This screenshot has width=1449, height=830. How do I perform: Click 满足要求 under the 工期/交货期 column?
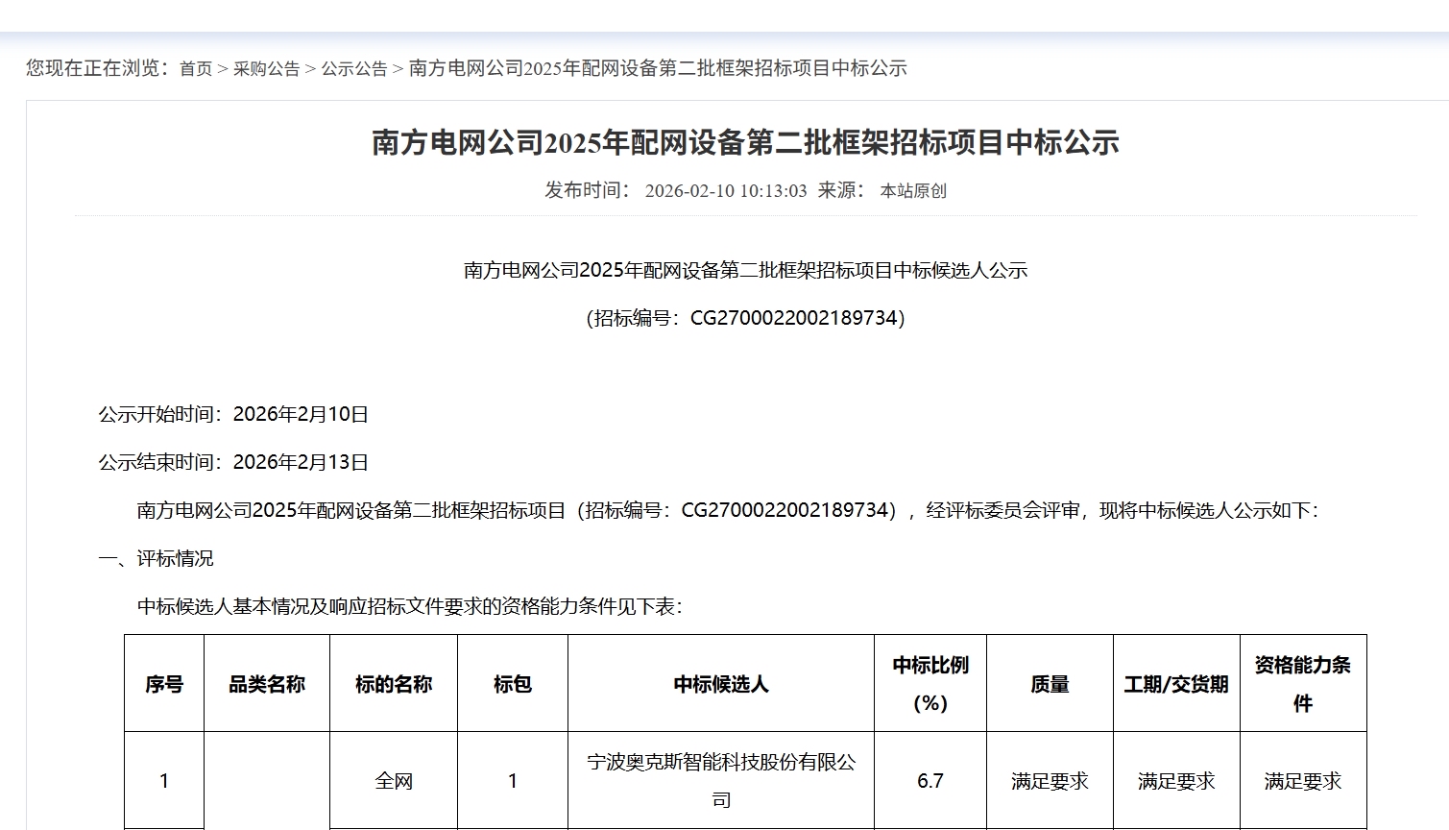coord(1176,781)
